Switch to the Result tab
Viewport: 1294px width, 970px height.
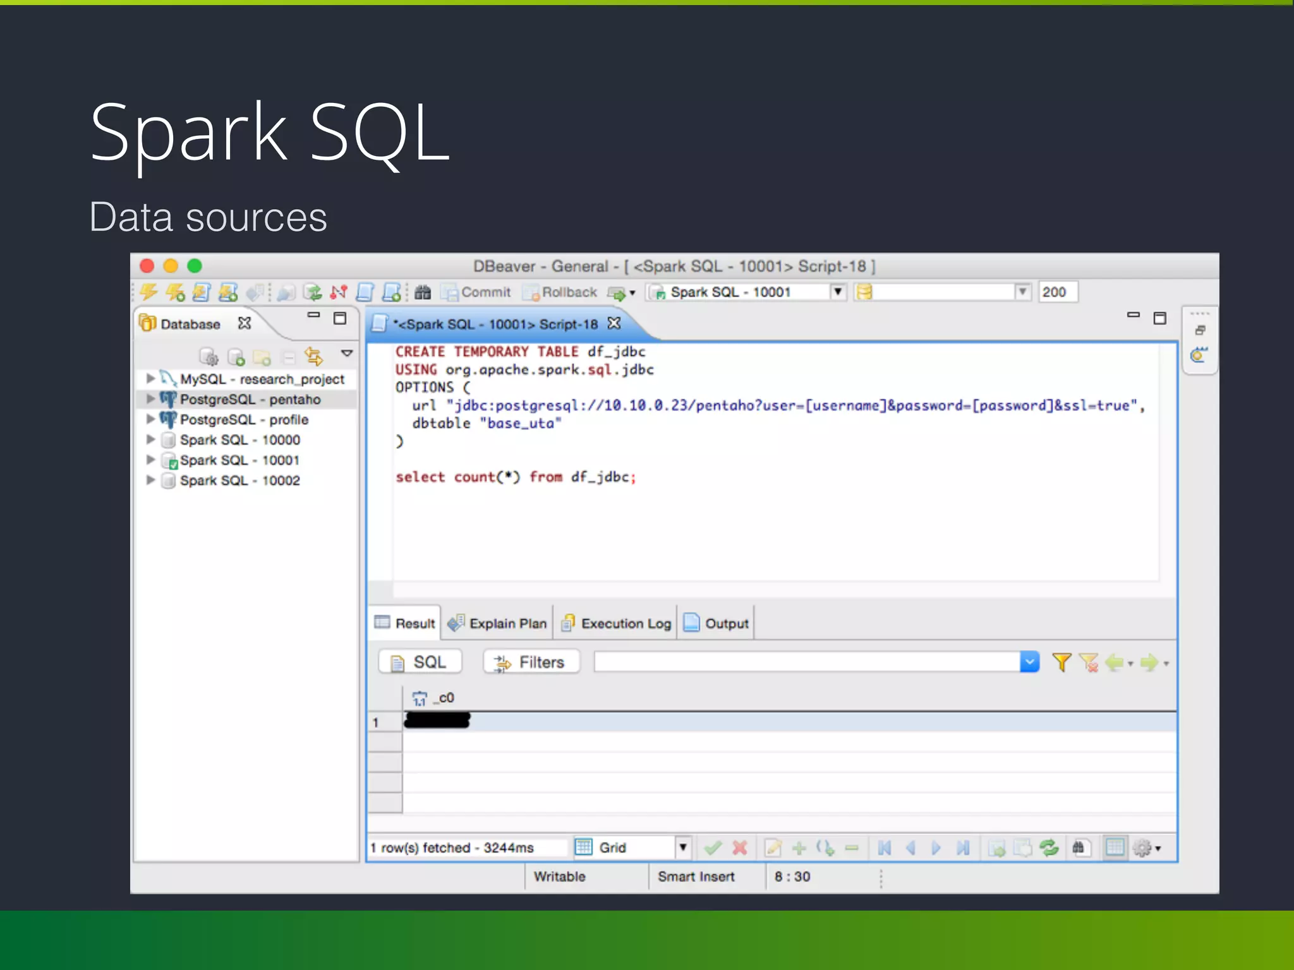pyautogui.click(x=404, y=623)
